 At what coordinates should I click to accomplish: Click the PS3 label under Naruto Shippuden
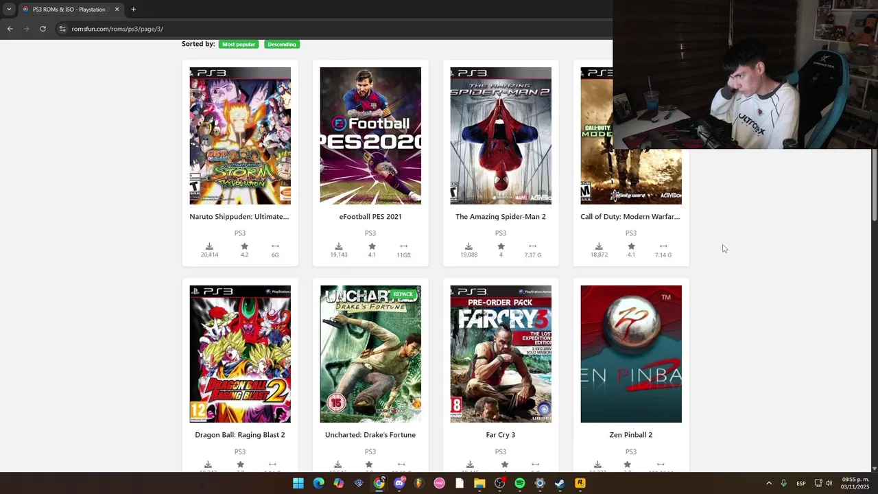click(240, 233)
